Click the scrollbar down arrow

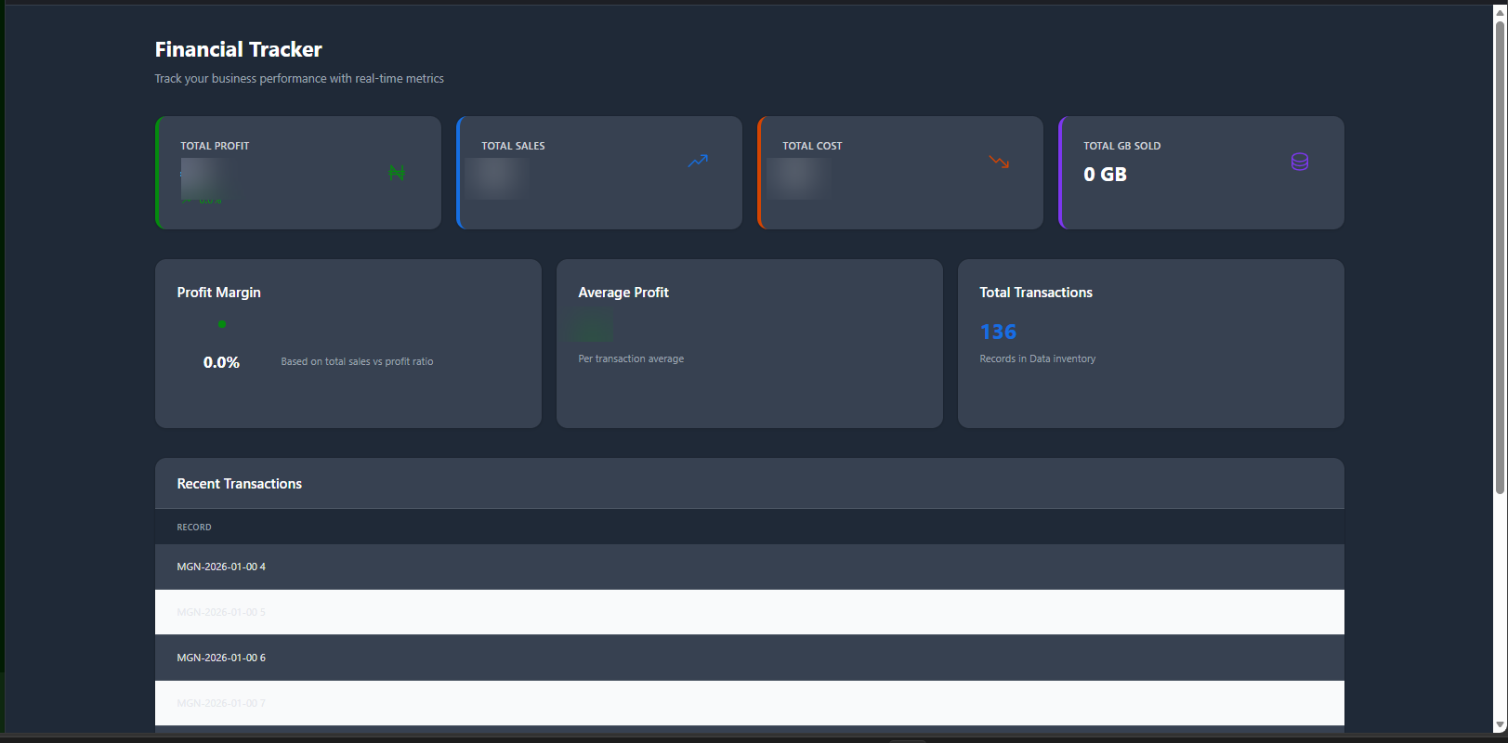1500,725
